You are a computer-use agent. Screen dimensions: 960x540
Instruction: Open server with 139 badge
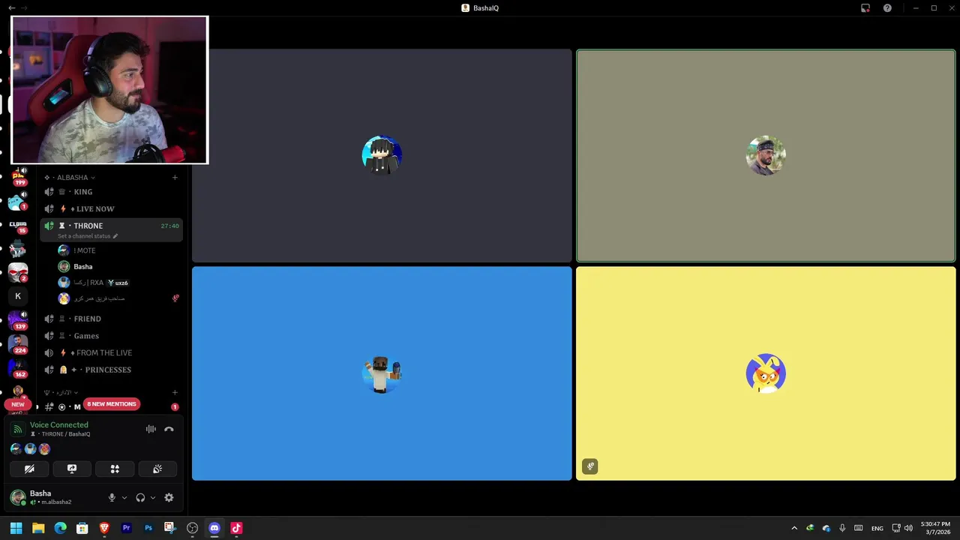pyautogui.click(x=18, y=320)
